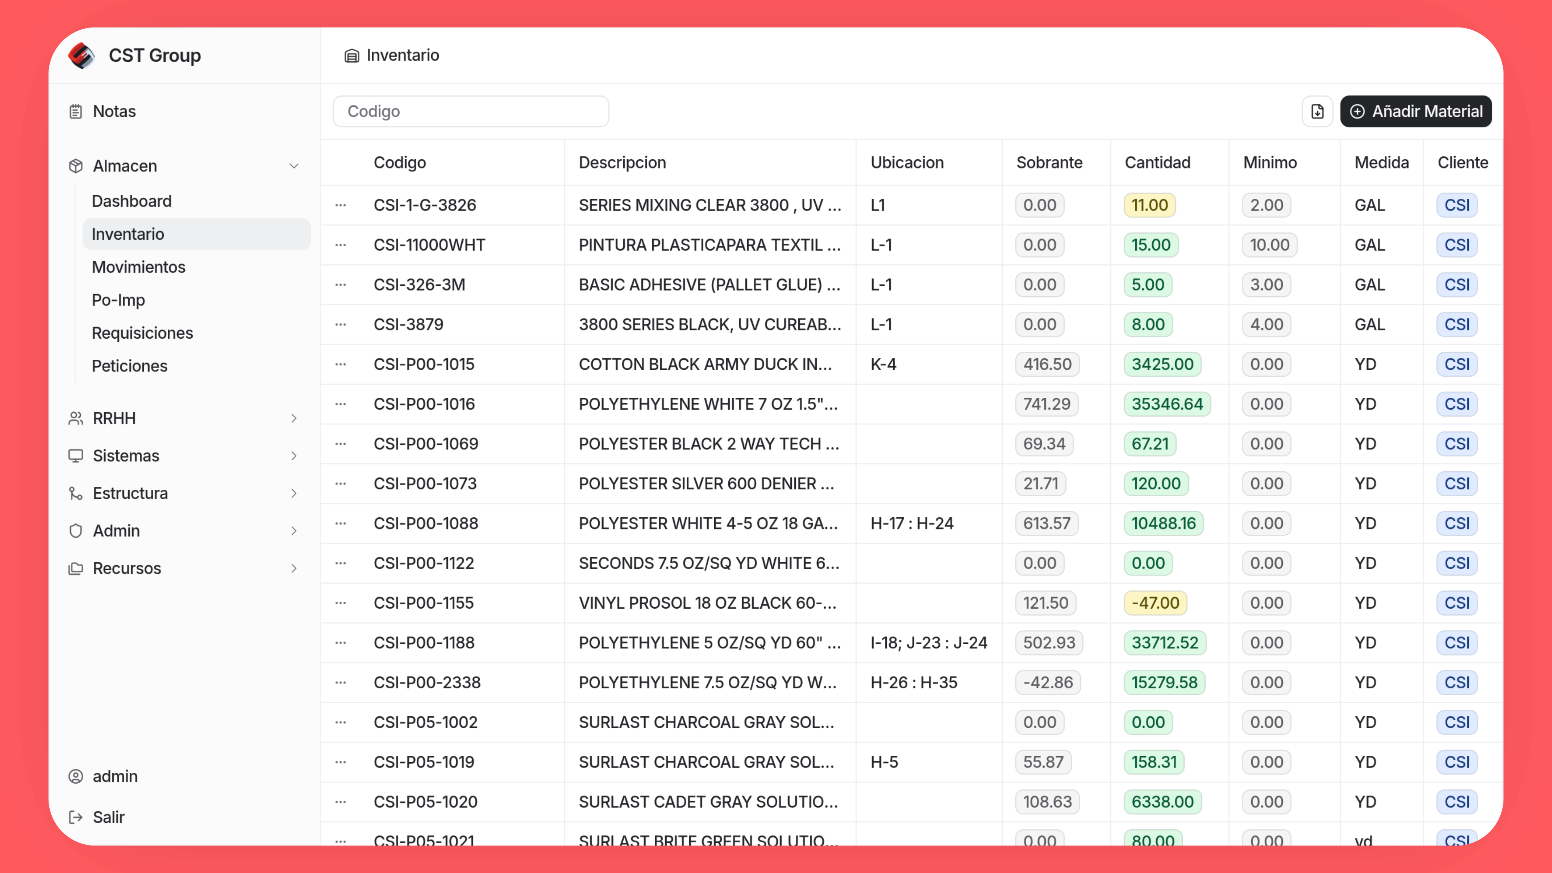
Task: Click the Salir logout icon
Action: (75, 817)
